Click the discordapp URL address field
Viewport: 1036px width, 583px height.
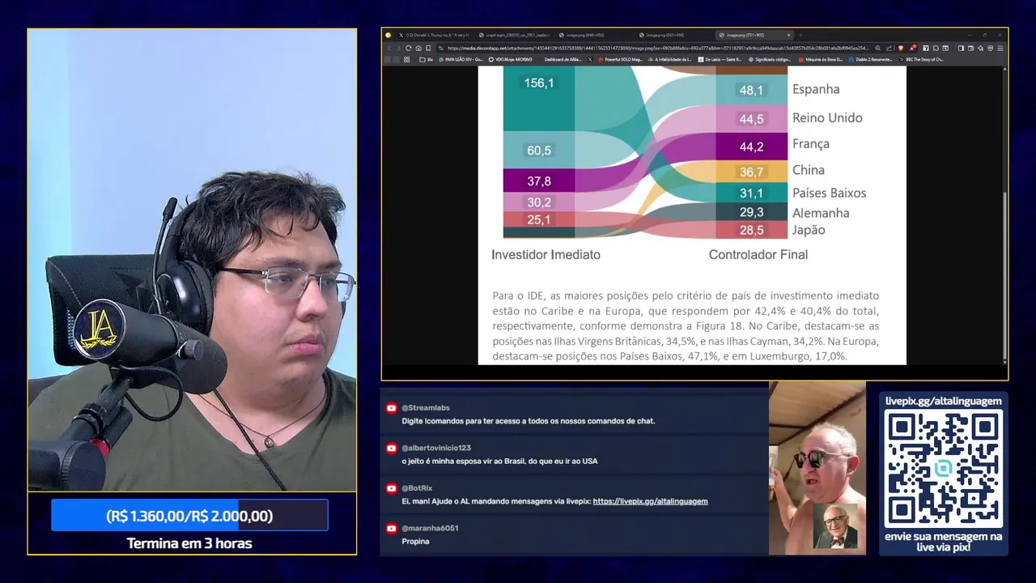point(657,48)
